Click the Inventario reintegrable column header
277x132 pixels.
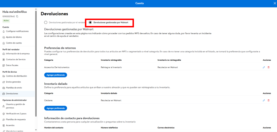pyautogui.click(x=111, y=60)
